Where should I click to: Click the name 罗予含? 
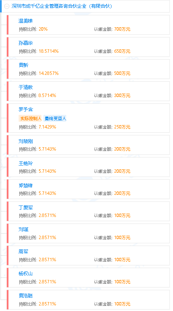click(x=25, y=109)
